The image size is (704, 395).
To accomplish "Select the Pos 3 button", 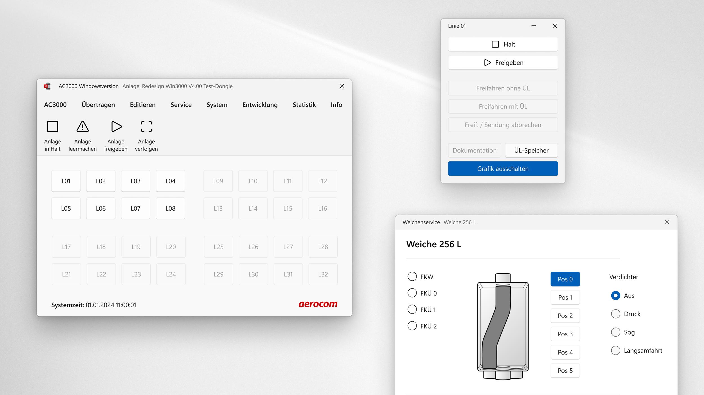I will 565,334.
